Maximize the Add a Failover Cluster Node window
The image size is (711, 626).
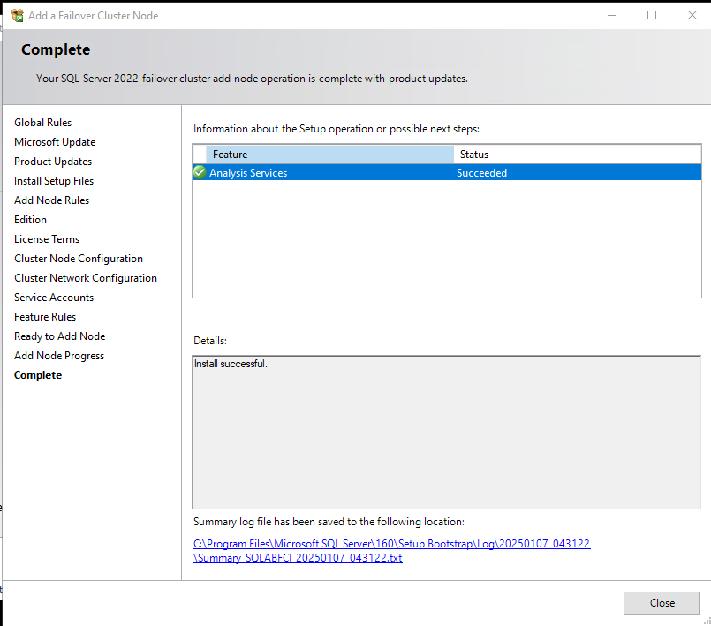[x=652, y=15]
